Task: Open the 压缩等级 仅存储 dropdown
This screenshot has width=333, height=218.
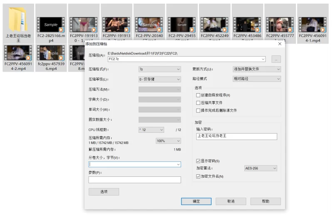Action: click(x=160, y=79)
